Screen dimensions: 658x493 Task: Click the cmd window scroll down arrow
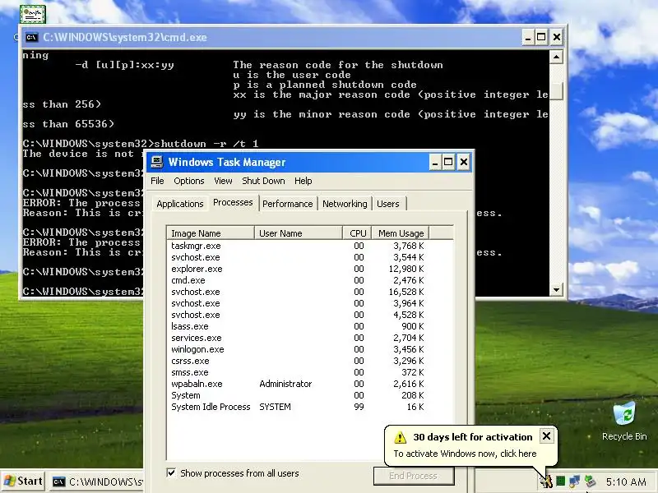pos(556,290)
